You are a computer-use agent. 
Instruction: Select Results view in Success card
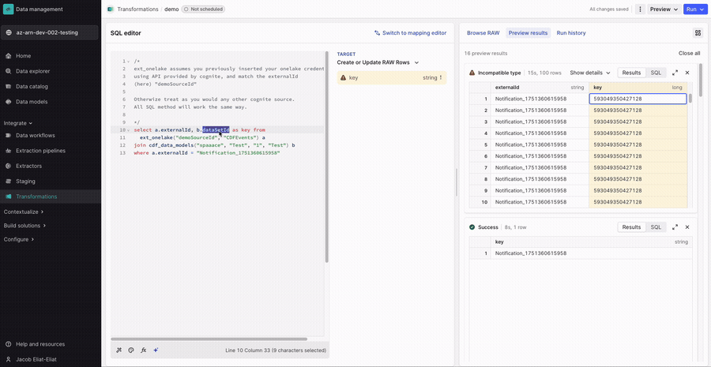[x=631, y=227]
